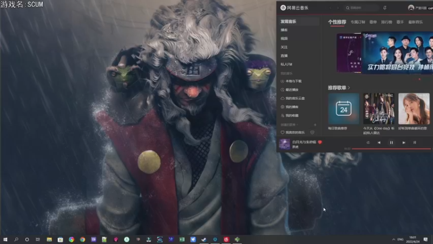Focus the music search field
433x244 pixels.
pyautogui.click(x=362, y=8)
